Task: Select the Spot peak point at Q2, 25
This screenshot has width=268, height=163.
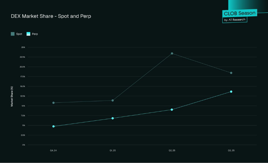Action: pos(172,53)
